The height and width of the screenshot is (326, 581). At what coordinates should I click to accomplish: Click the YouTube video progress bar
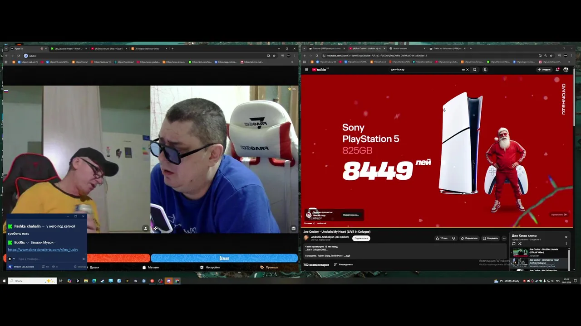pyautogui.click(x=437, y=227)
